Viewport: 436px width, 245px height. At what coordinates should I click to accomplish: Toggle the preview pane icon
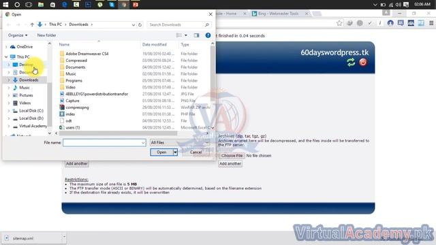(x=196, y=35)
